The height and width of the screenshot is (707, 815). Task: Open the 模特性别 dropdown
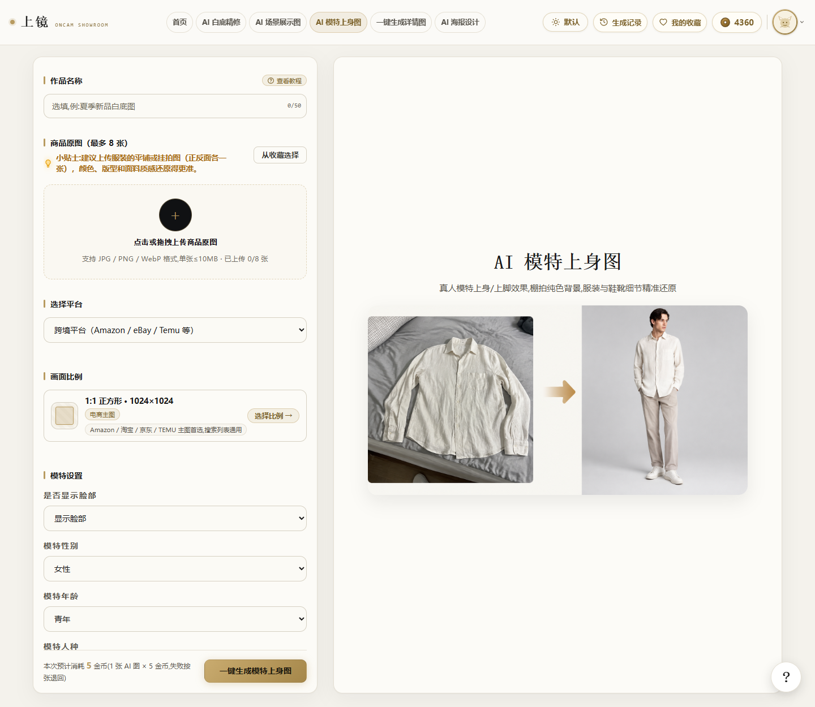175,568
